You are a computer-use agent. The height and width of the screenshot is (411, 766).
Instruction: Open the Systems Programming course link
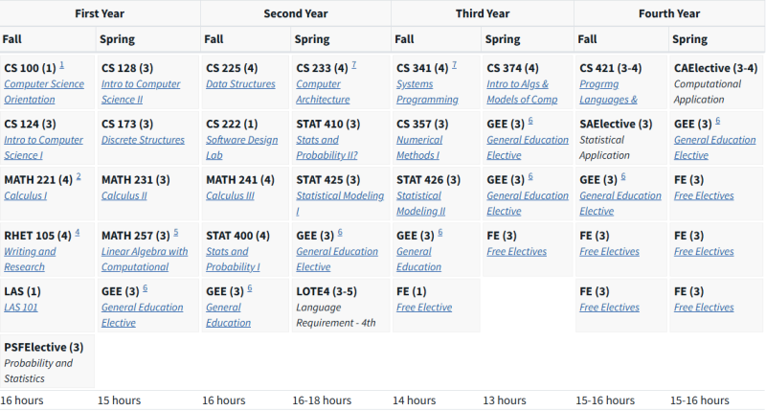[x=427, y=91]
